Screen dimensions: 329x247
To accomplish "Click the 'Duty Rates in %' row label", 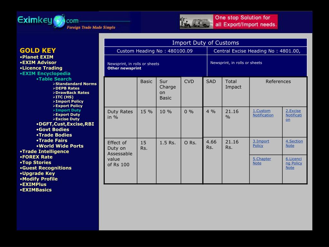I will (x=120, y=114).
